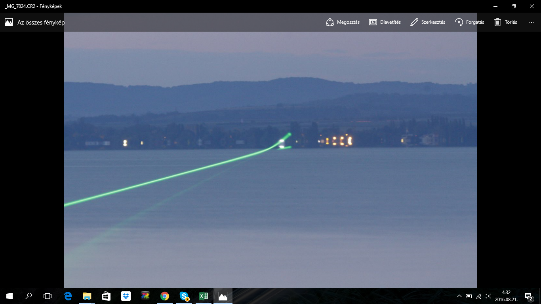This screenshot has height=304, width=541.
Task: Open File Explorer from the taskbar
Action: point(87,296)
